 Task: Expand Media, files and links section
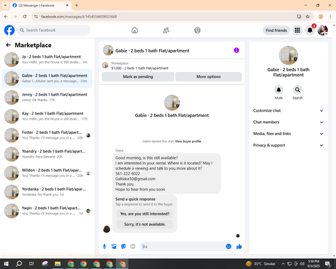288,134
